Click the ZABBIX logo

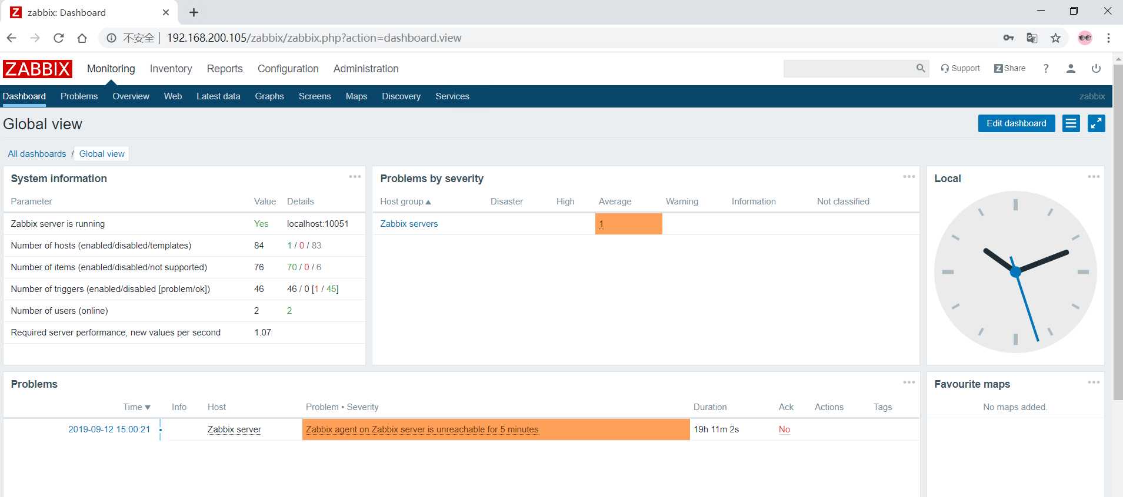click(x=38, y=69)
